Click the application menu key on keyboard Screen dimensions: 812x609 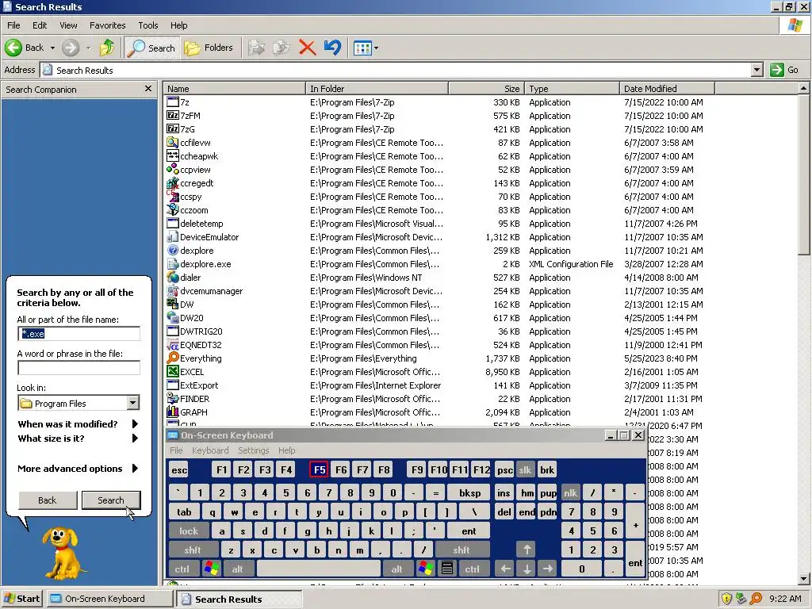pyautogui.click(x=447, y=569)
